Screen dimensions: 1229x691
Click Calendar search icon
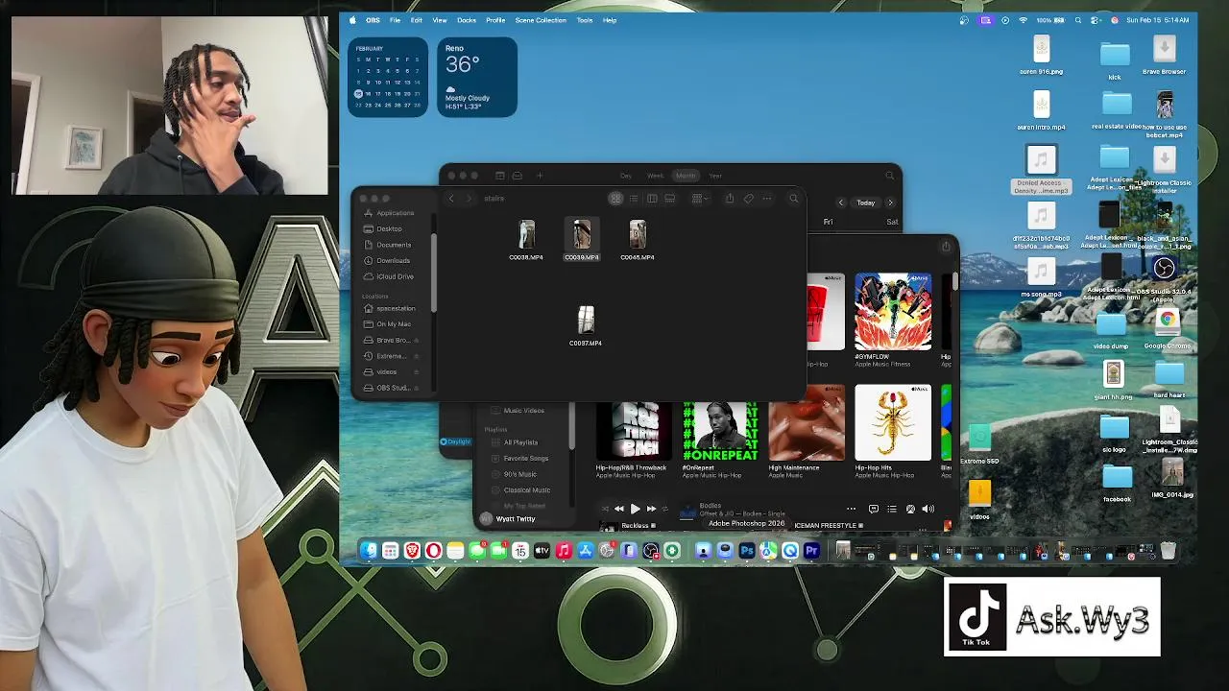pos(889,176)
